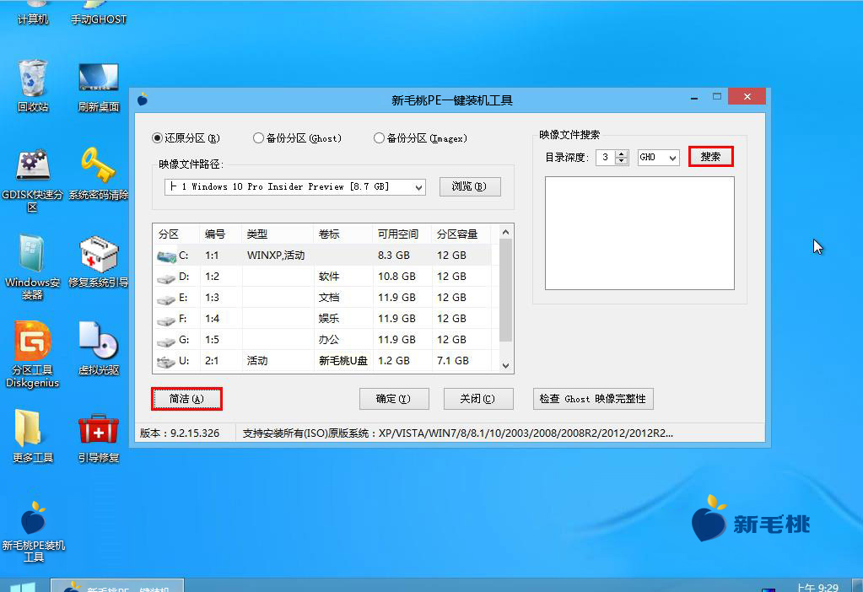The width and height of the screenshot is (863, 592).
Task: Select the 新毛桃U盘 volume label cell
Action: coord(343,361)
